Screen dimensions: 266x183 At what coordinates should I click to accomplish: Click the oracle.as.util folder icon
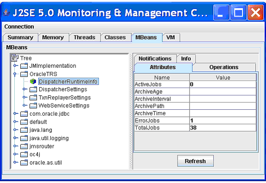click(x=24, y=162)
